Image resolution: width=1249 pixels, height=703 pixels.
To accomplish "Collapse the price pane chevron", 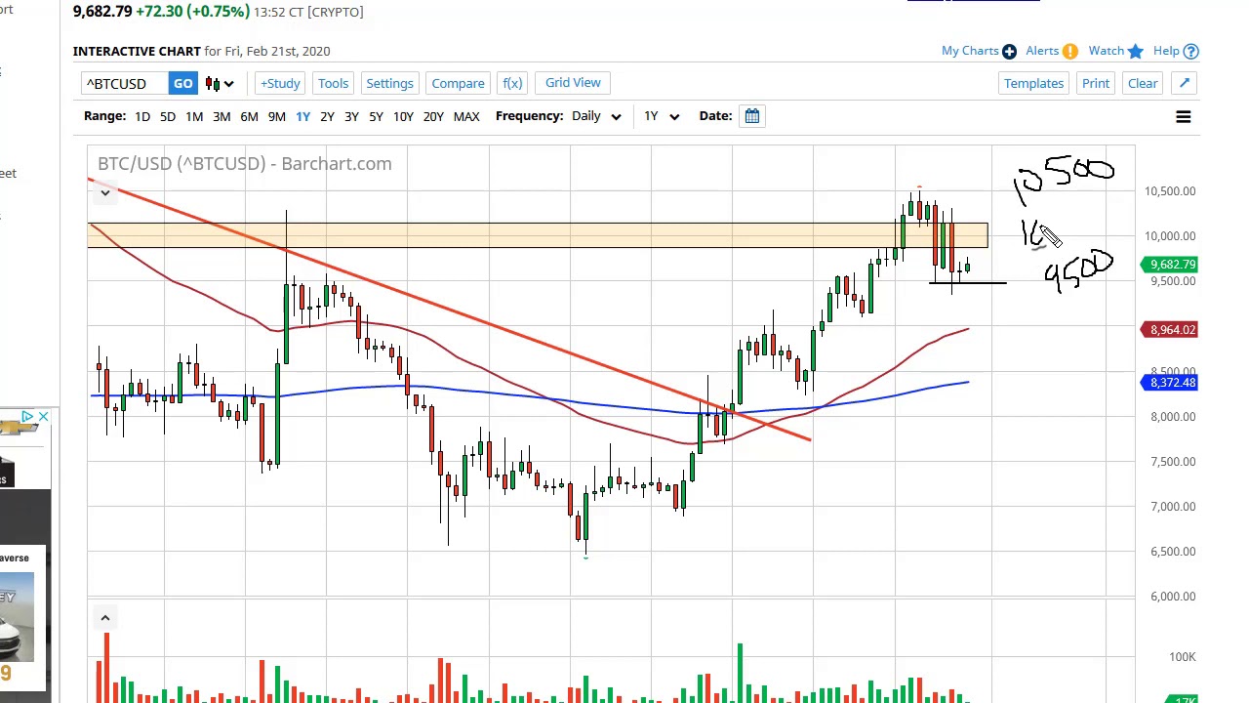I will pyautogui.click(x=104, y=192).
